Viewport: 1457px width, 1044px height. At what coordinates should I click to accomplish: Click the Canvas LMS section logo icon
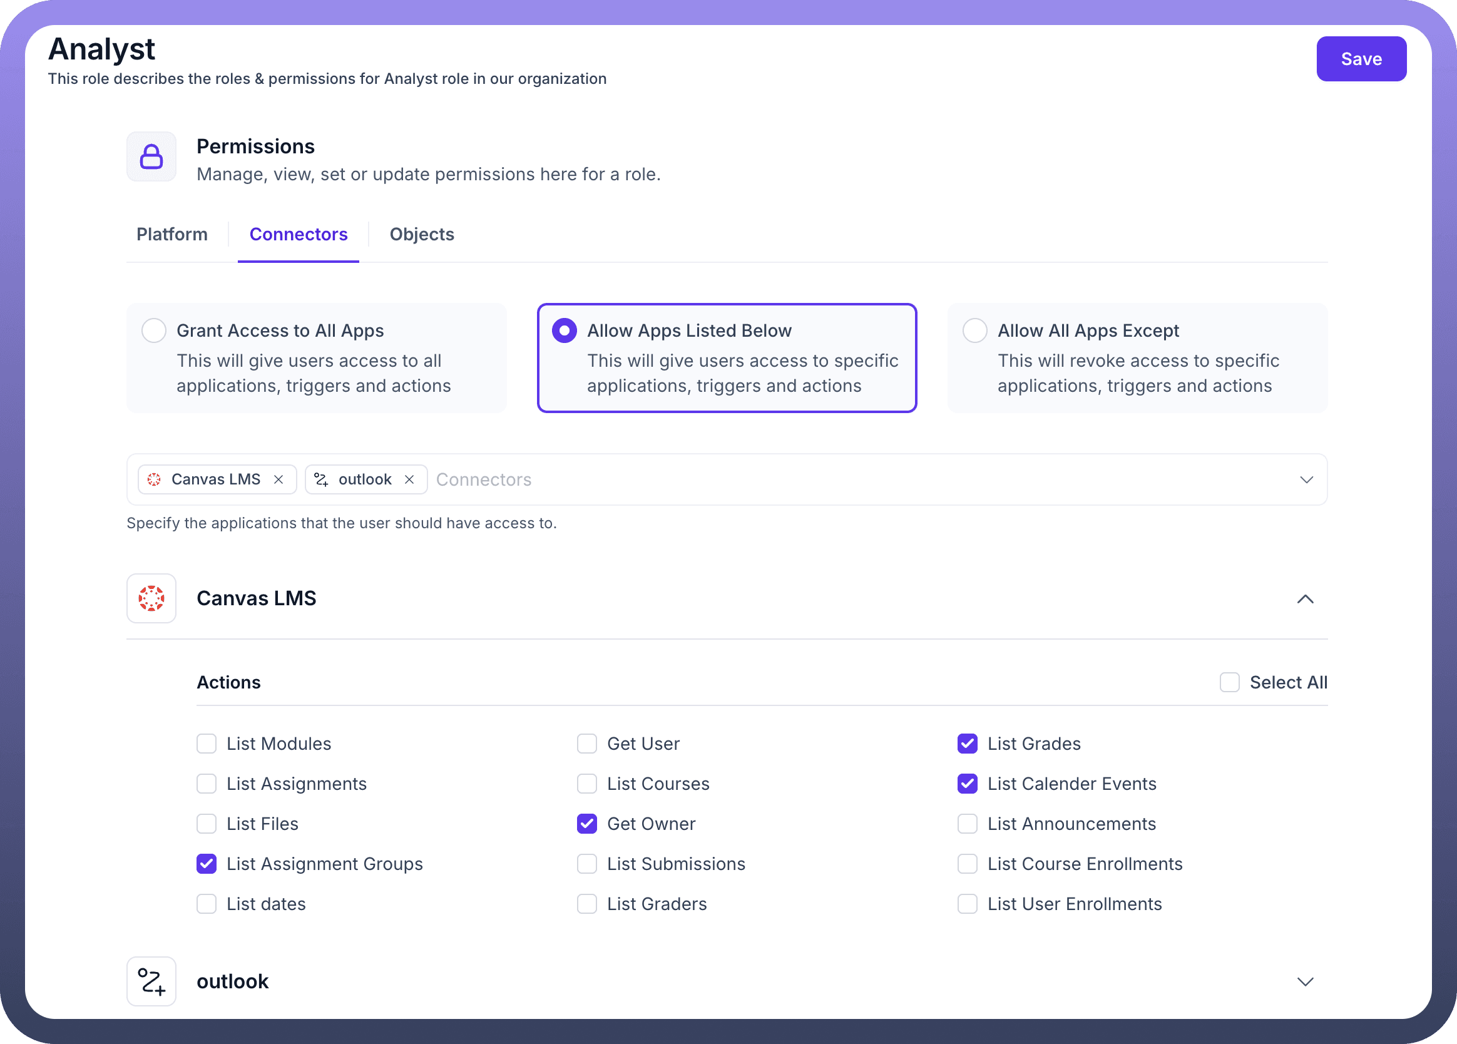coord(151,598)
